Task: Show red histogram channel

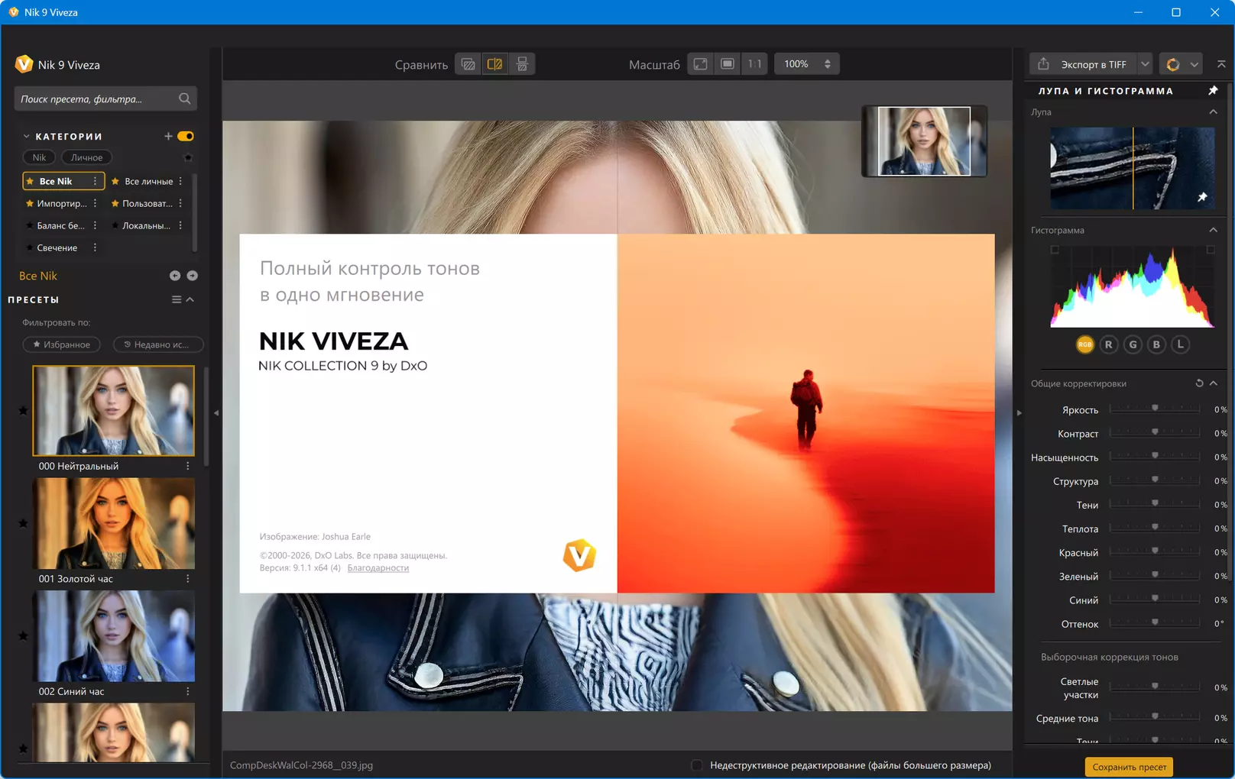Action: point(1109,344)
